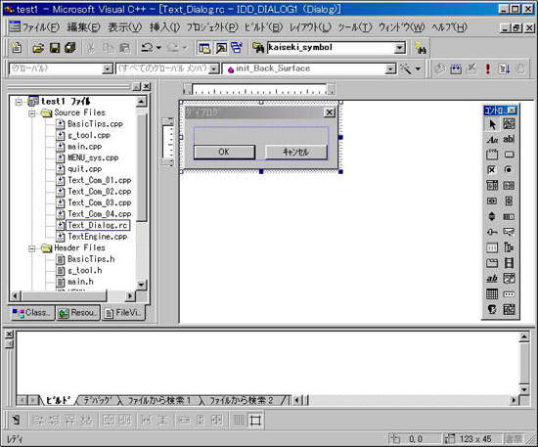Switch to the ResourceView tab
The image size is (538, 447).
point(78,313)
